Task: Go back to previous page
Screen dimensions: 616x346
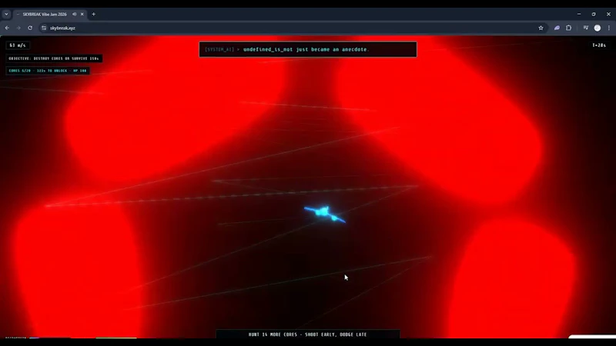Action: [7, 28]
